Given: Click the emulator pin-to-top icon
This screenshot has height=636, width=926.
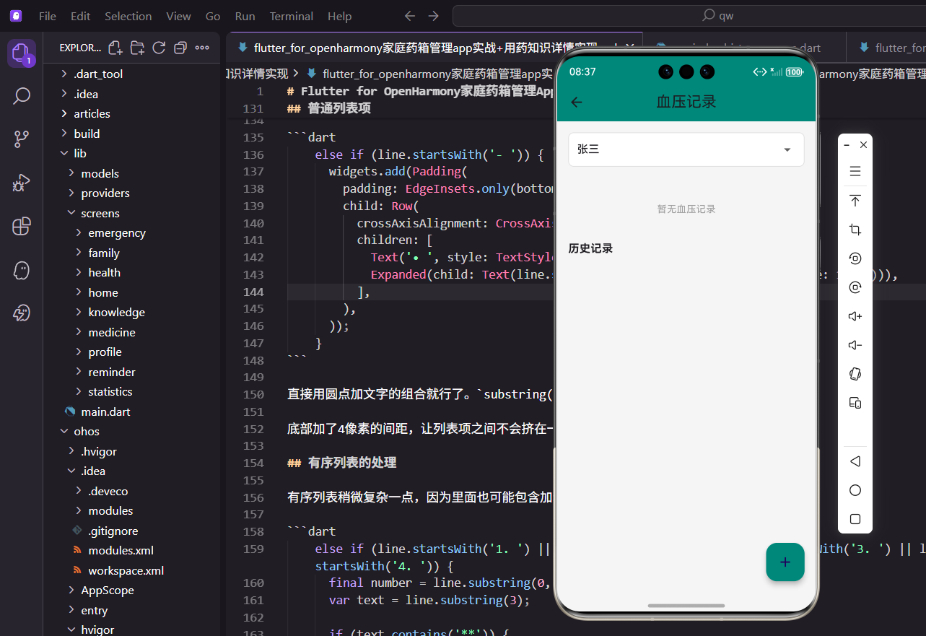Looking at the screenshot, I should coord(855,201).
